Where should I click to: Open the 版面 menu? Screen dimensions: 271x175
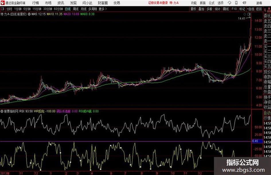[x=203, y=3]
